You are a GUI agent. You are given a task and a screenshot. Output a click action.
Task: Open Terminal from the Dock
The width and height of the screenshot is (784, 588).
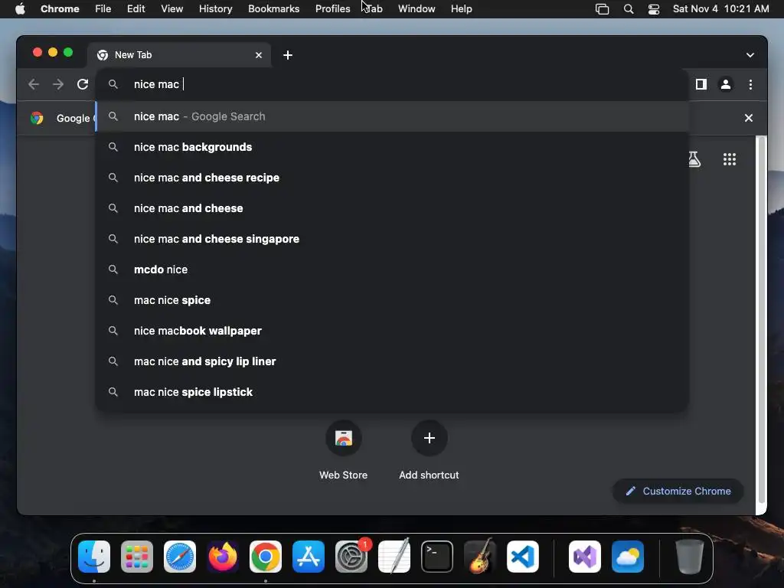point(437,557)
